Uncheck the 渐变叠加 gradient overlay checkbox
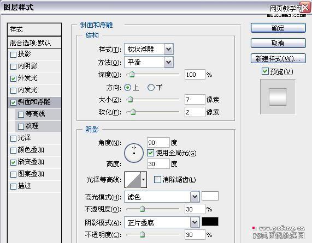312x243 pixels. (x=13, y=162)
